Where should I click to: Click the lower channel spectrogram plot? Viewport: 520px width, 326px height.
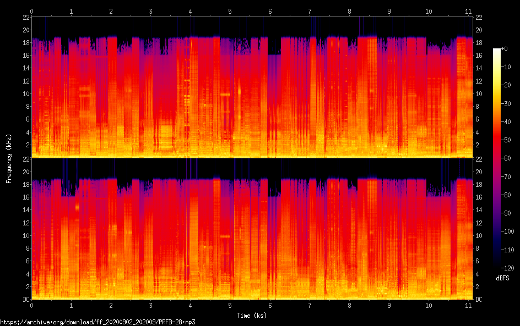(x=252, y=229)
